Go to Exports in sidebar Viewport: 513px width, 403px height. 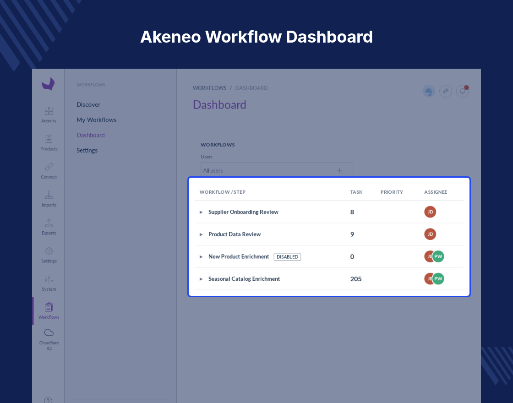[x=49, y=227]
